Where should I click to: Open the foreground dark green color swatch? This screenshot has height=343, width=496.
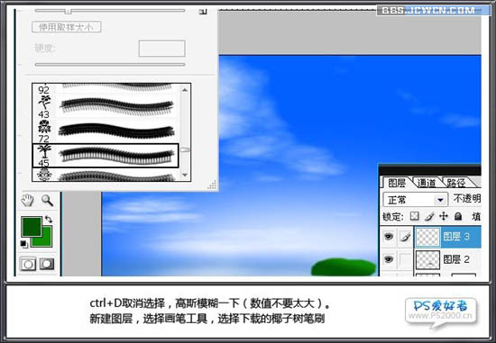(x=32, y=227)
